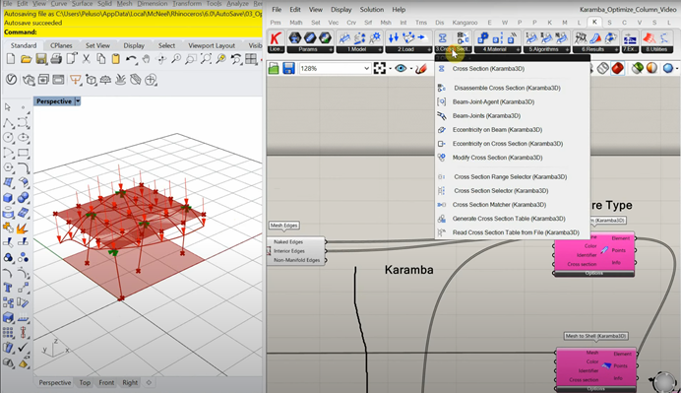Print using the printer icon in Rhino
The image size is (681, 393).
point(56,59)
